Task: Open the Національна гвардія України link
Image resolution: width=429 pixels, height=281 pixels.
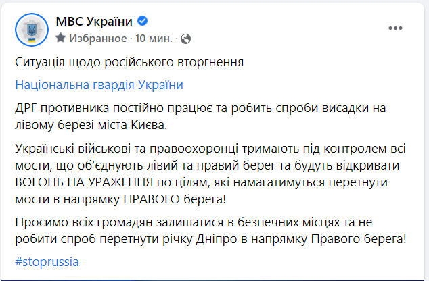Action: (x=99, y=86)
